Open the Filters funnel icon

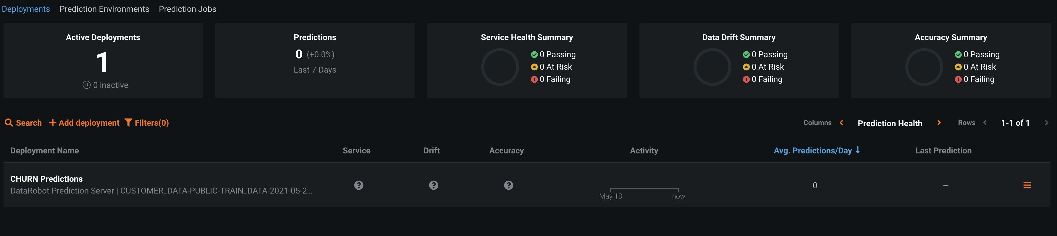(128, 123)
